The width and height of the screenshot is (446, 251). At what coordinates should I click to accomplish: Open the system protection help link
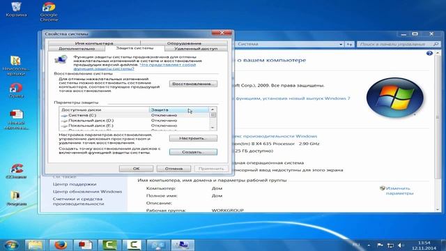coord(134,67)
